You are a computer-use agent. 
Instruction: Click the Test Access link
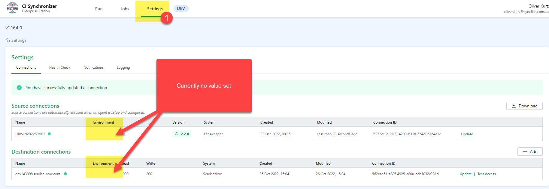click(x=487, y=174)
